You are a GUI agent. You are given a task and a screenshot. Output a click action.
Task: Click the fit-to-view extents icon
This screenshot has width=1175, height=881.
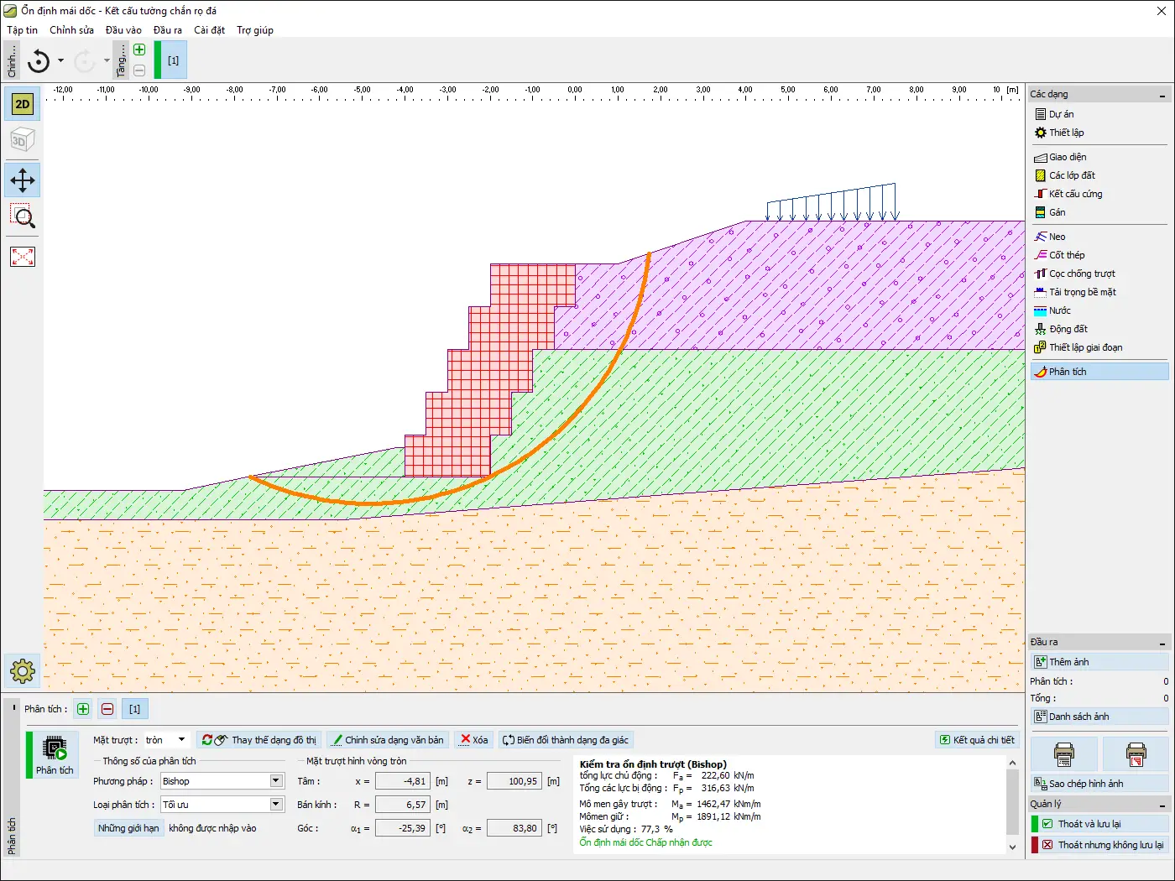click(23, 257)
